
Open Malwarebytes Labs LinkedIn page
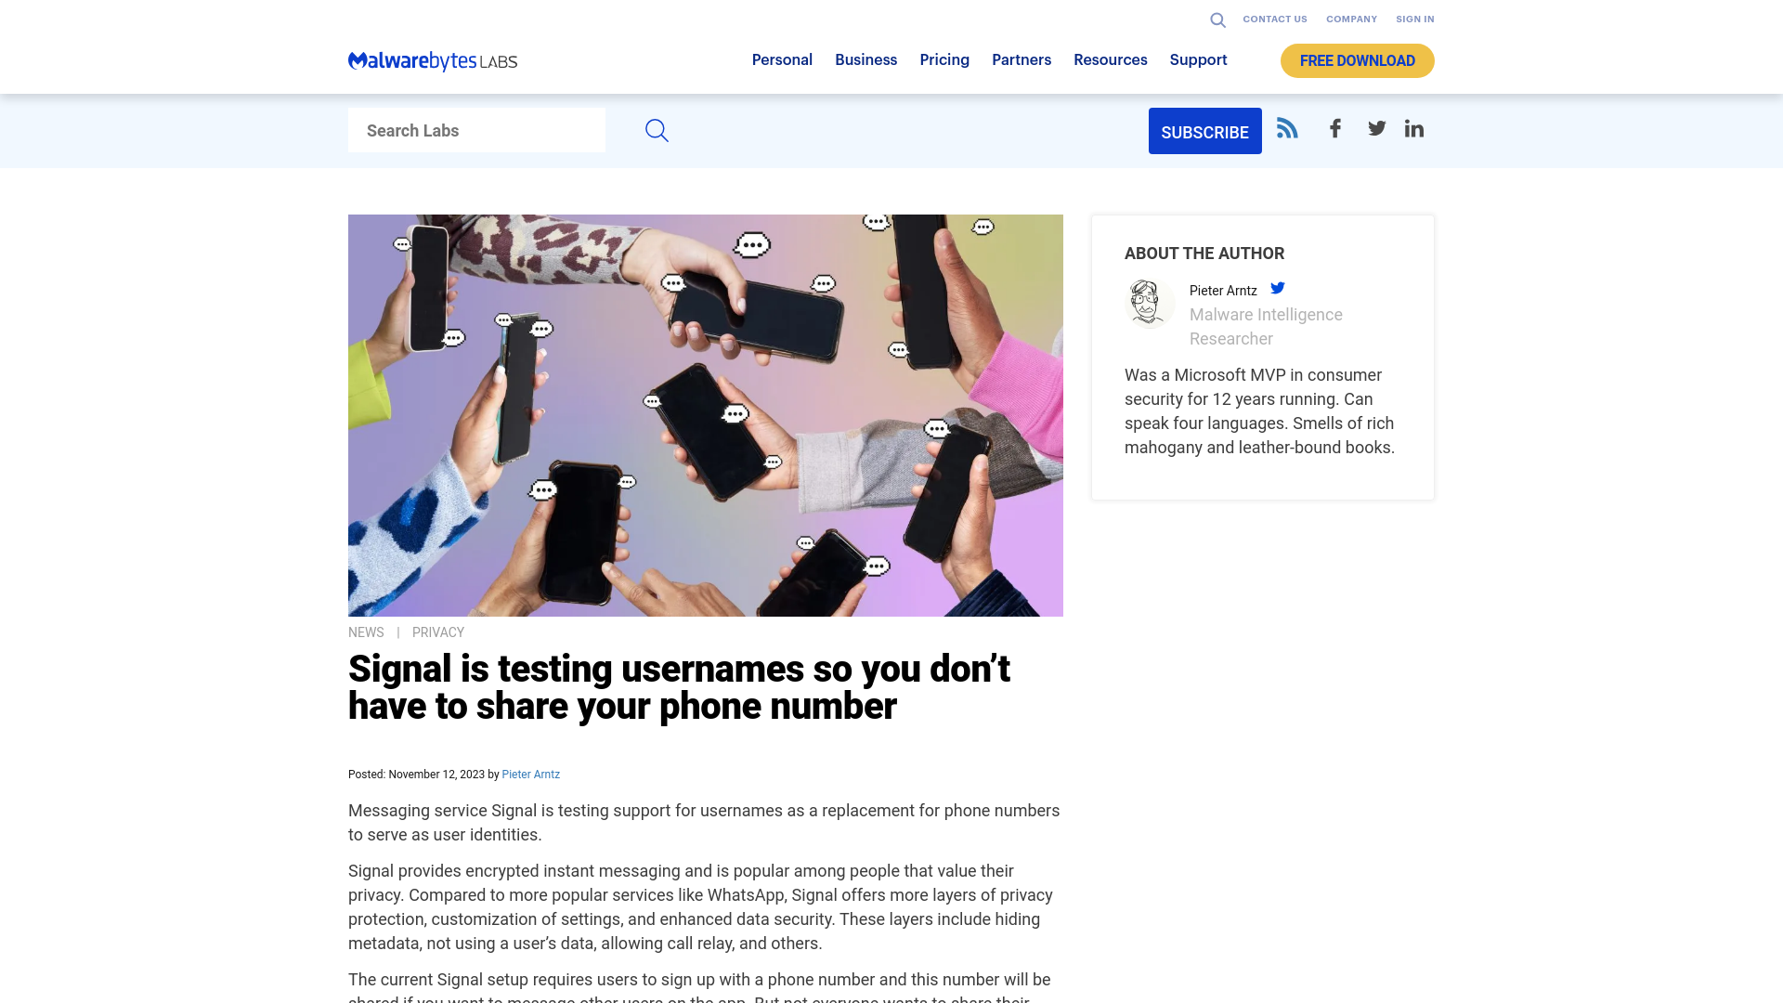pos(1414,128)
